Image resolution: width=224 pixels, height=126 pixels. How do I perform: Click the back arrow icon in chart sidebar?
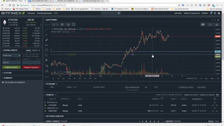[x=47, y=60]
